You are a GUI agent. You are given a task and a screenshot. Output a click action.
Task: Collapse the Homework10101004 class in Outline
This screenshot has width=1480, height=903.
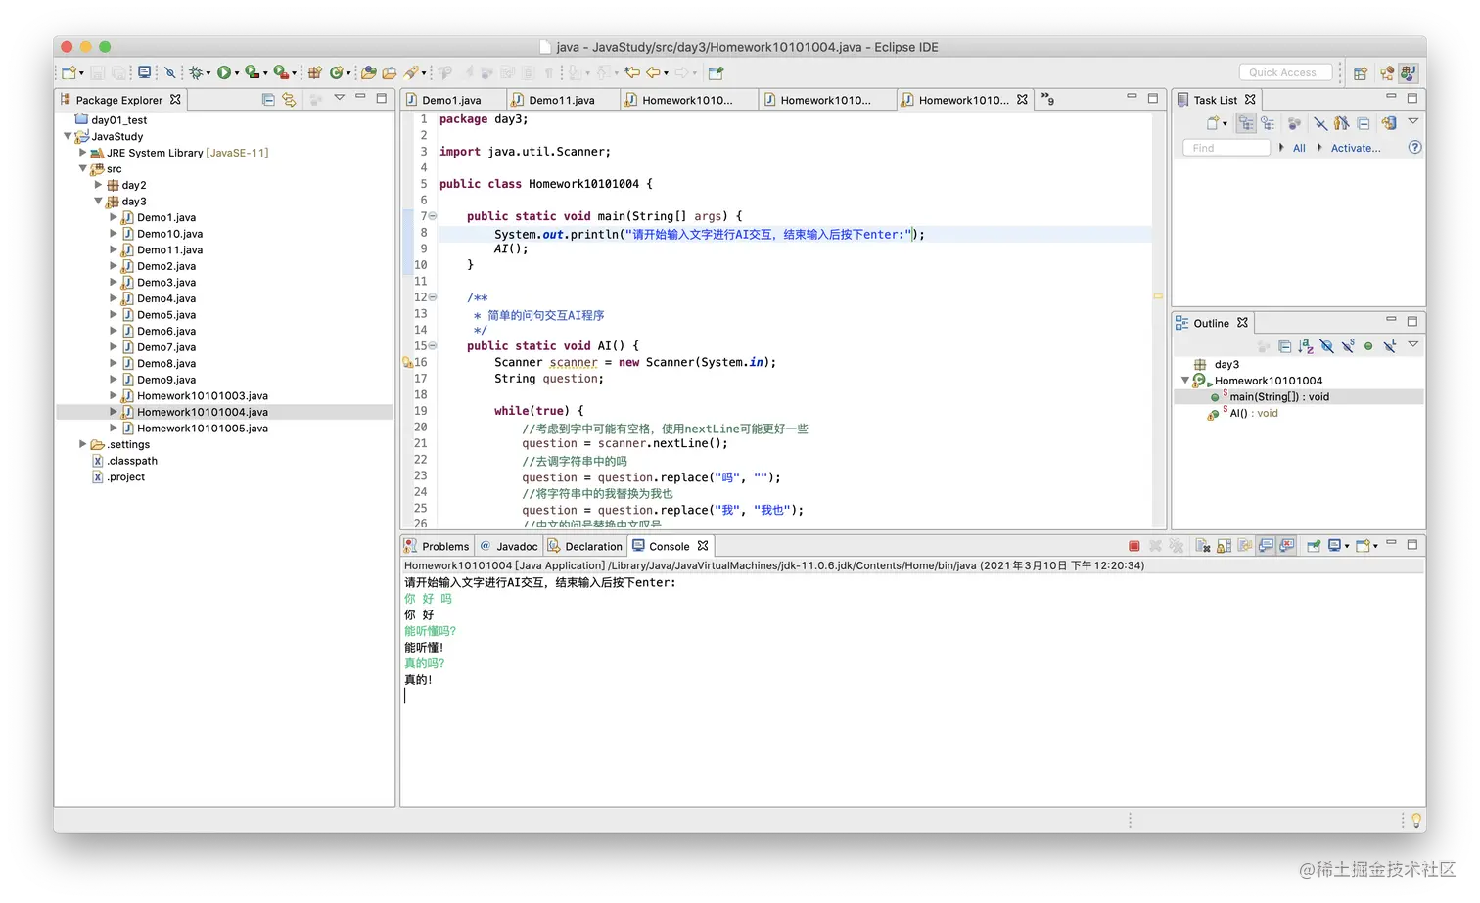pyautogui.click(x=1185, y=381)
